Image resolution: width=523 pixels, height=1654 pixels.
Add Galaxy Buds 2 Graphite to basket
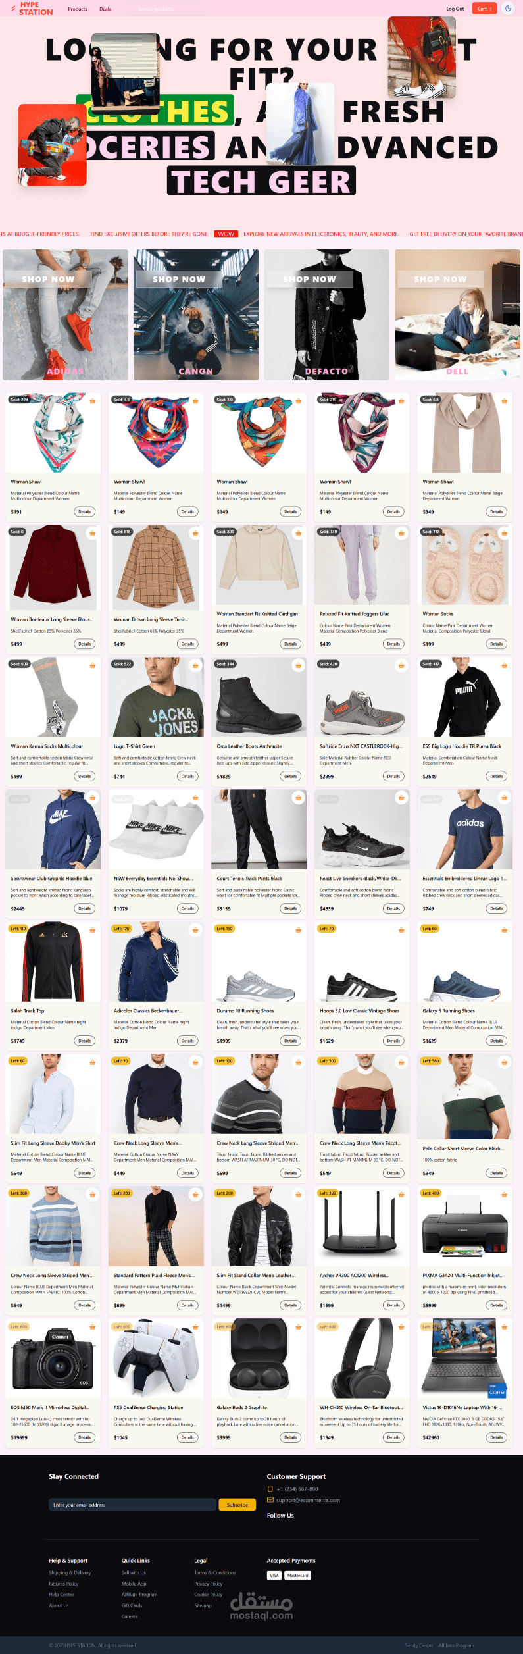[x=299, y=1327]
